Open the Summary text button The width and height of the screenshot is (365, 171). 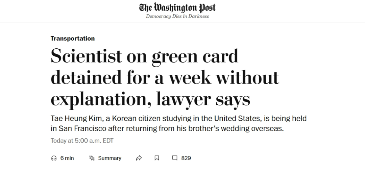109,158
